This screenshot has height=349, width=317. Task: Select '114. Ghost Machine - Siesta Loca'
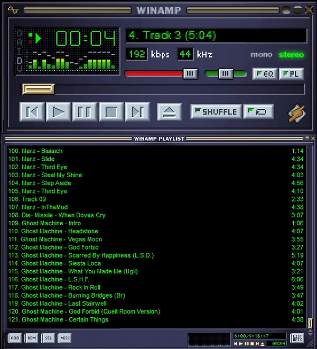pos(156,263)
